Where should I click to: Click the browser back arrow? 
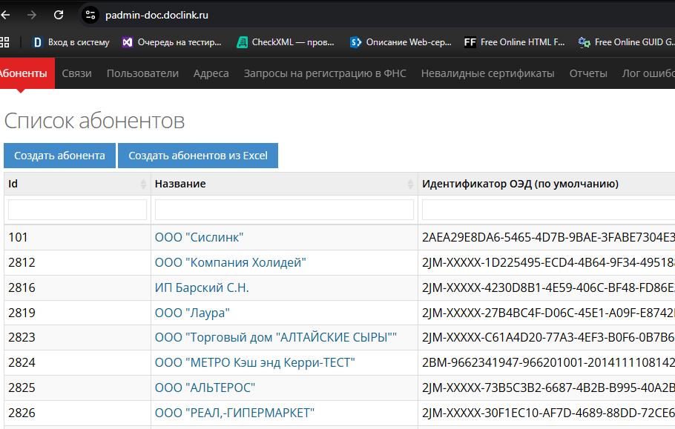5,15
